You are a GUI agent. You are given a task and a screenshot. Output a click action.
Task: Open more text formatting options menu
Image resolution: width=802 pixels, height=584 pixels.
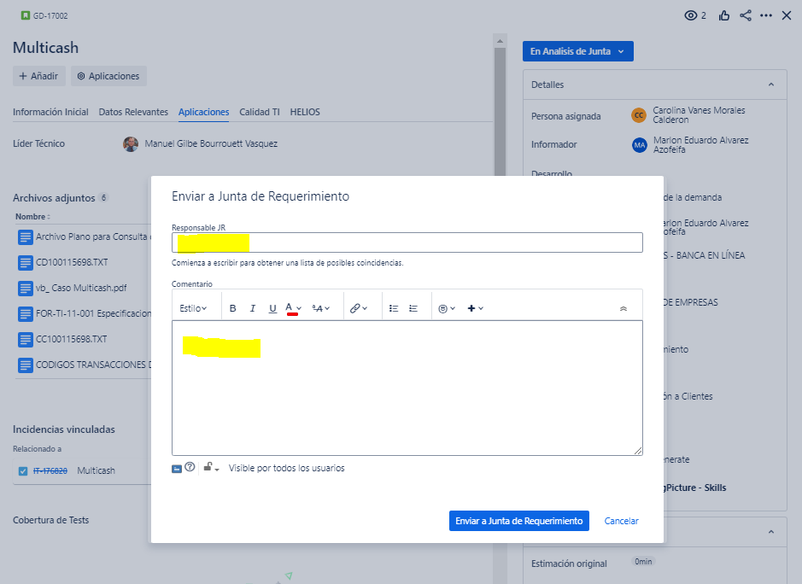[320, 308]
